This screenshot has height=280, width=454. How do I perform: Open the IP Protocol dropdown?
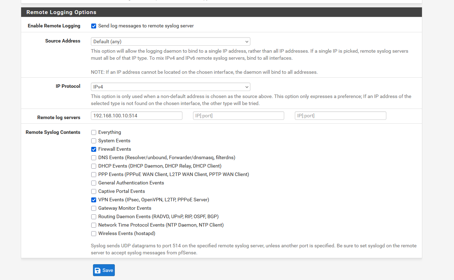tap(170, 87)
